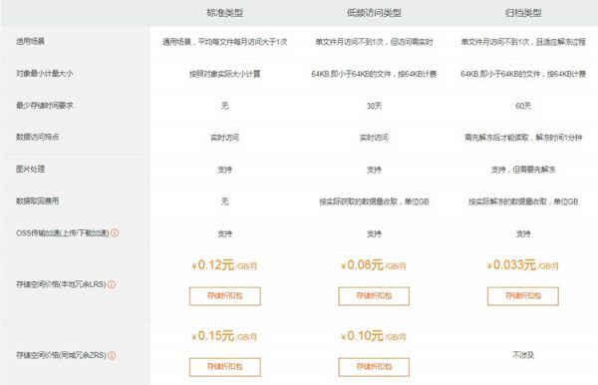Screen dimensions: 598x385
Task: Click 支持 for 图片处理 under 低频访问类型
Action: tap(374, 170)
